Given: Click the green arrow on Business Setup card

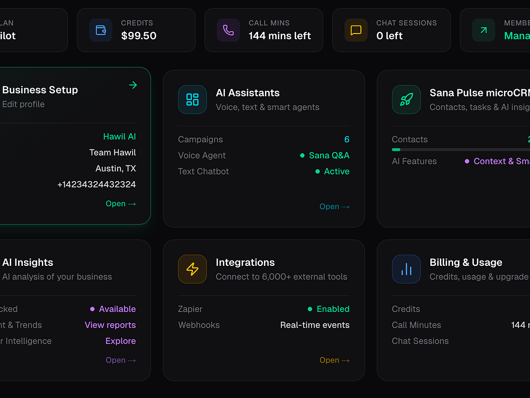Looking at the screenshot, I should pos(133,85).
